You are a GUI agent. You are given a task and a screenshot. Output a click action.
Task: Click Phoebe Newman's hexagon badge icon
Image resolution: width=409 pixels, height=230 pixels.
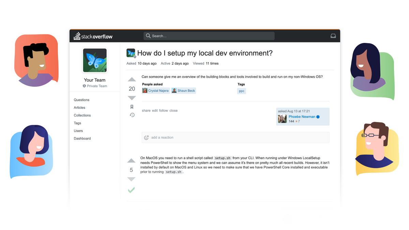(318, 117)
